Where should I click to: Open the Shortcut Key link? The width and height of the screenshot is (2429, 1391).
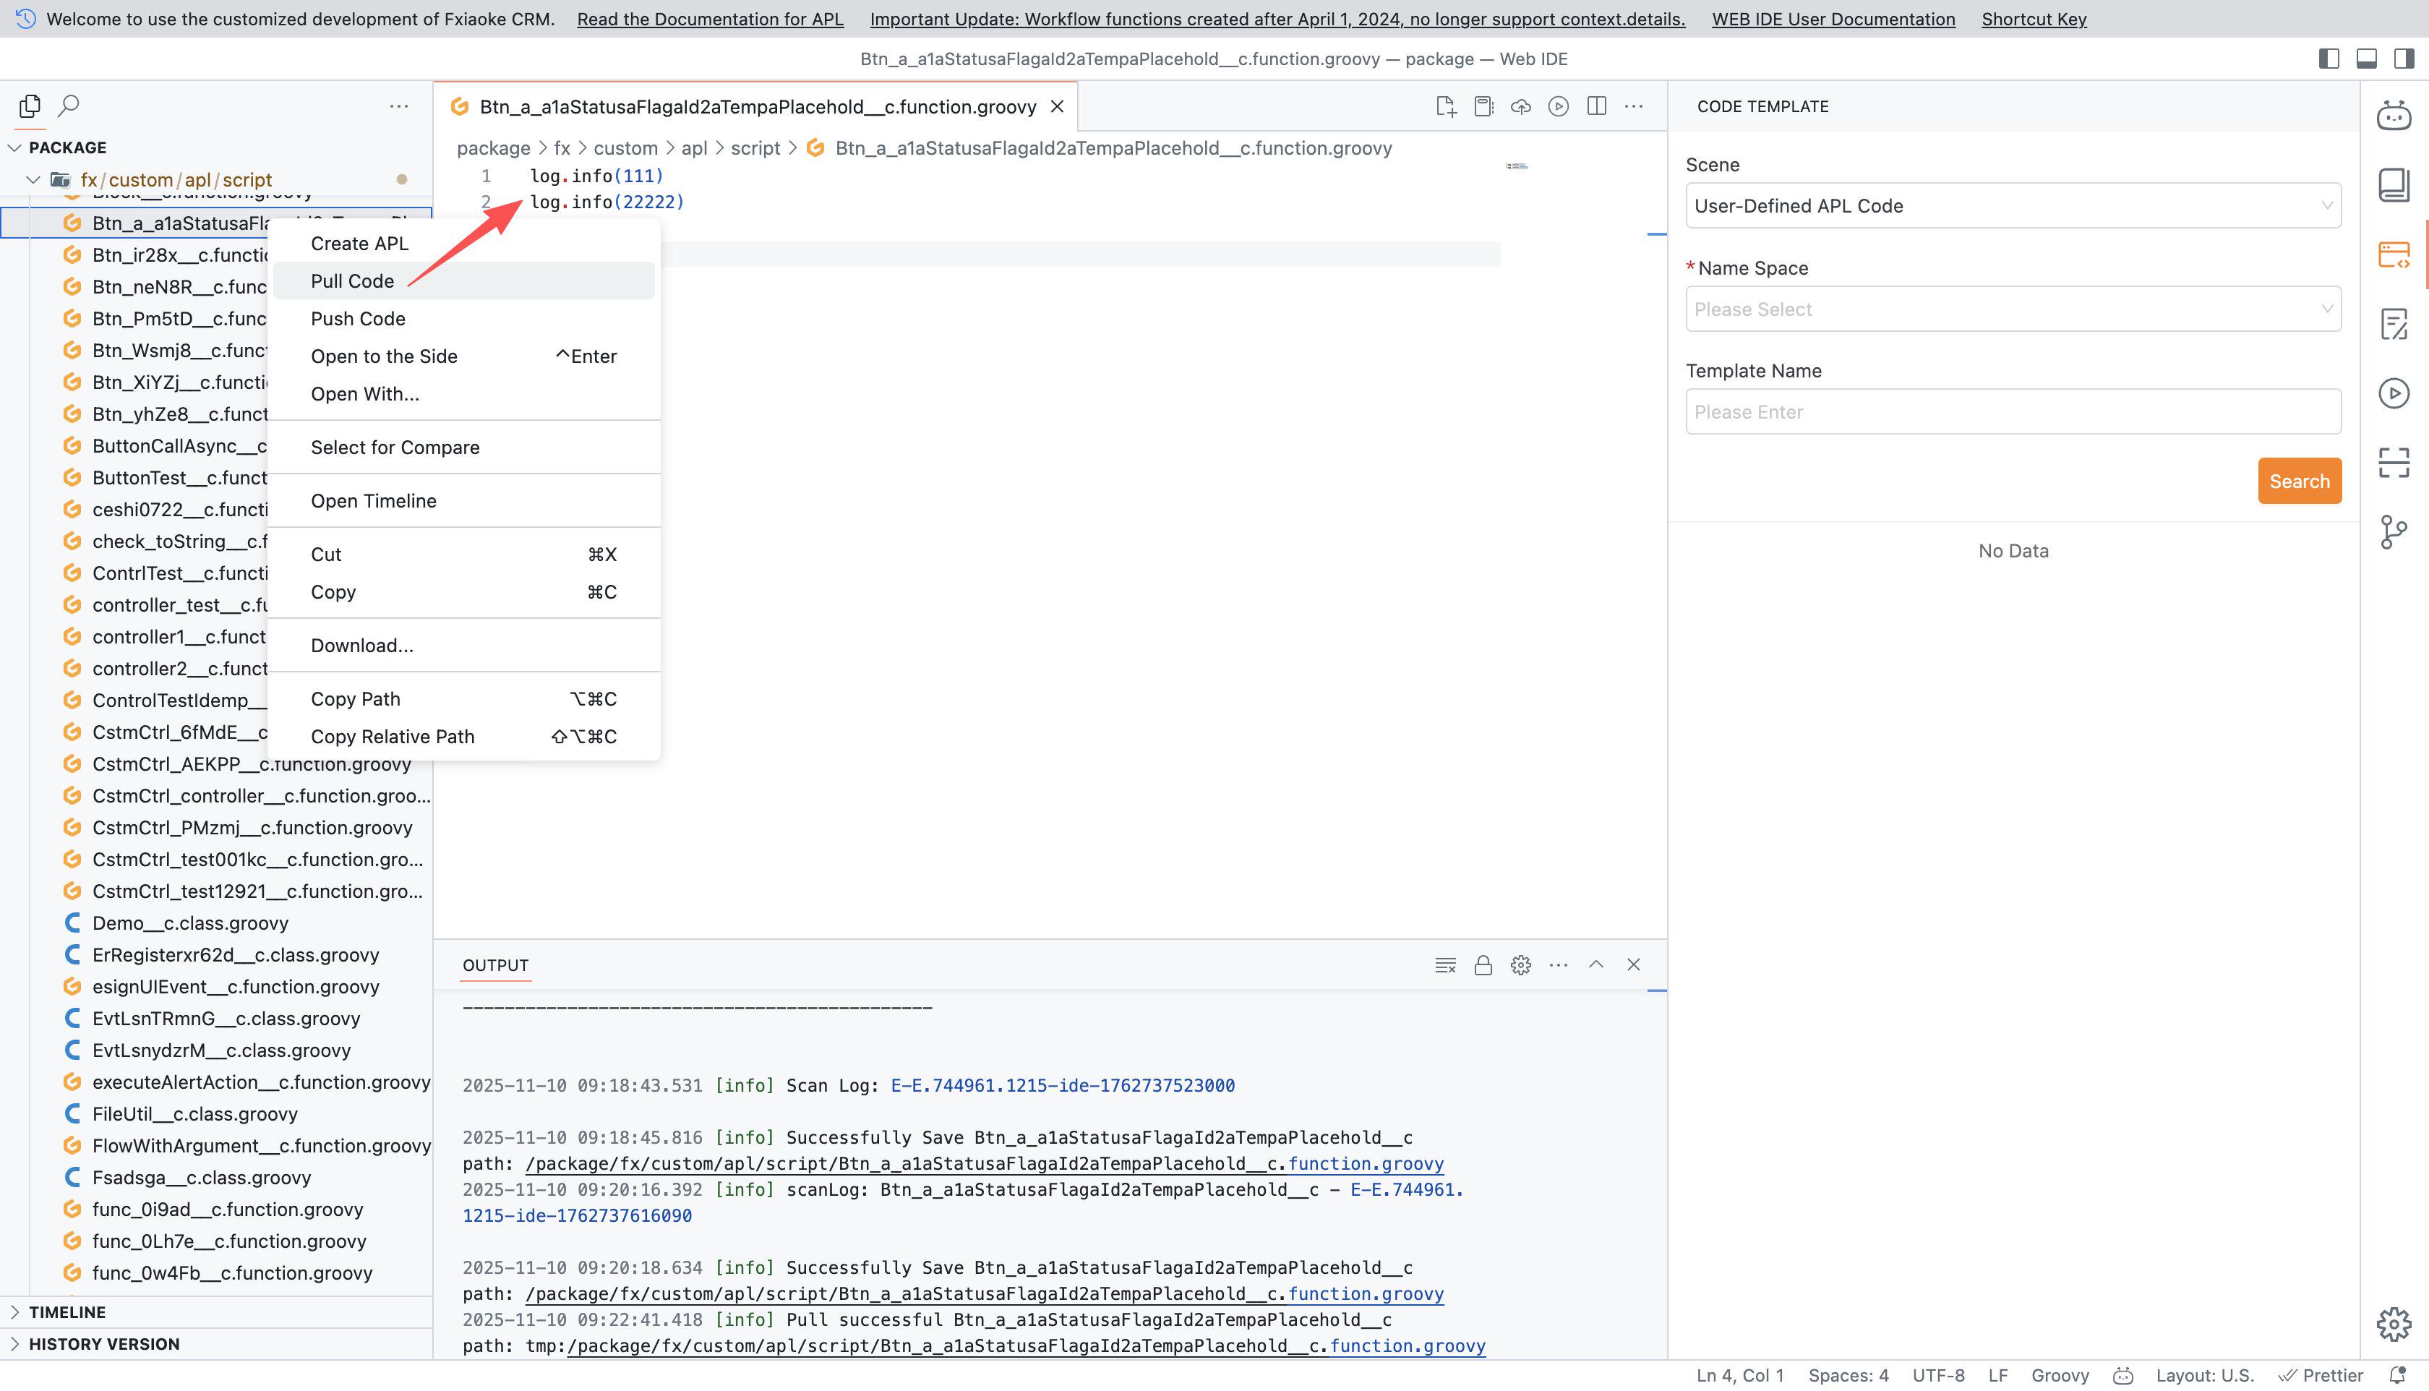click(x=2034, y=19)
